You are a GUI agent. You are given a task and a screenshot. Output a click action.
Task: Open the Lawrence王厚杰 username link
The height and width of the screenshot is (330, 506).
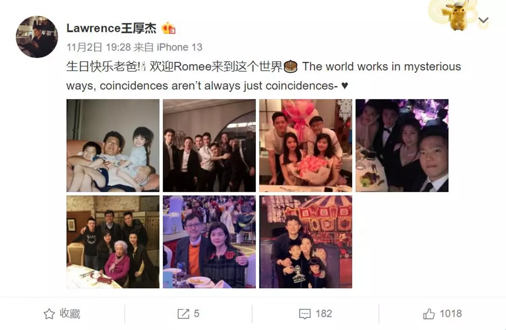(x=111, y=28)
